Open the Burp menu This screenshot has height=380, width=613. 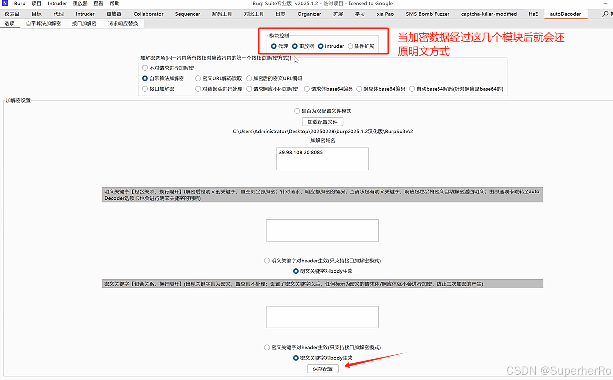20,3
